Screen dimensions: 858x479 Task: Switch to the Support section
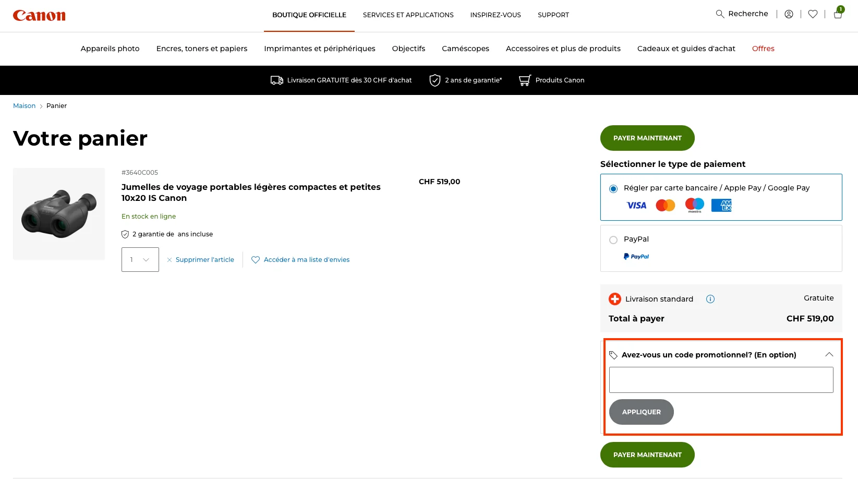pos(553,15)
